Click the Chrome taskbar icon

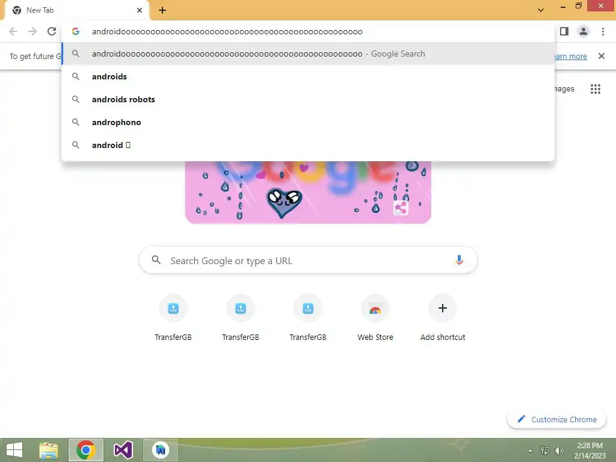point(86,450)
